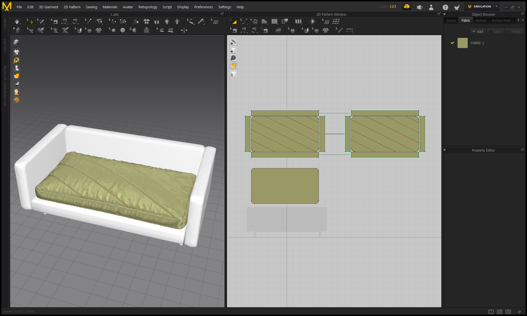Click the FABRIC 1 color swatch
Screen dimensions: 527x316
coord(462,43)
